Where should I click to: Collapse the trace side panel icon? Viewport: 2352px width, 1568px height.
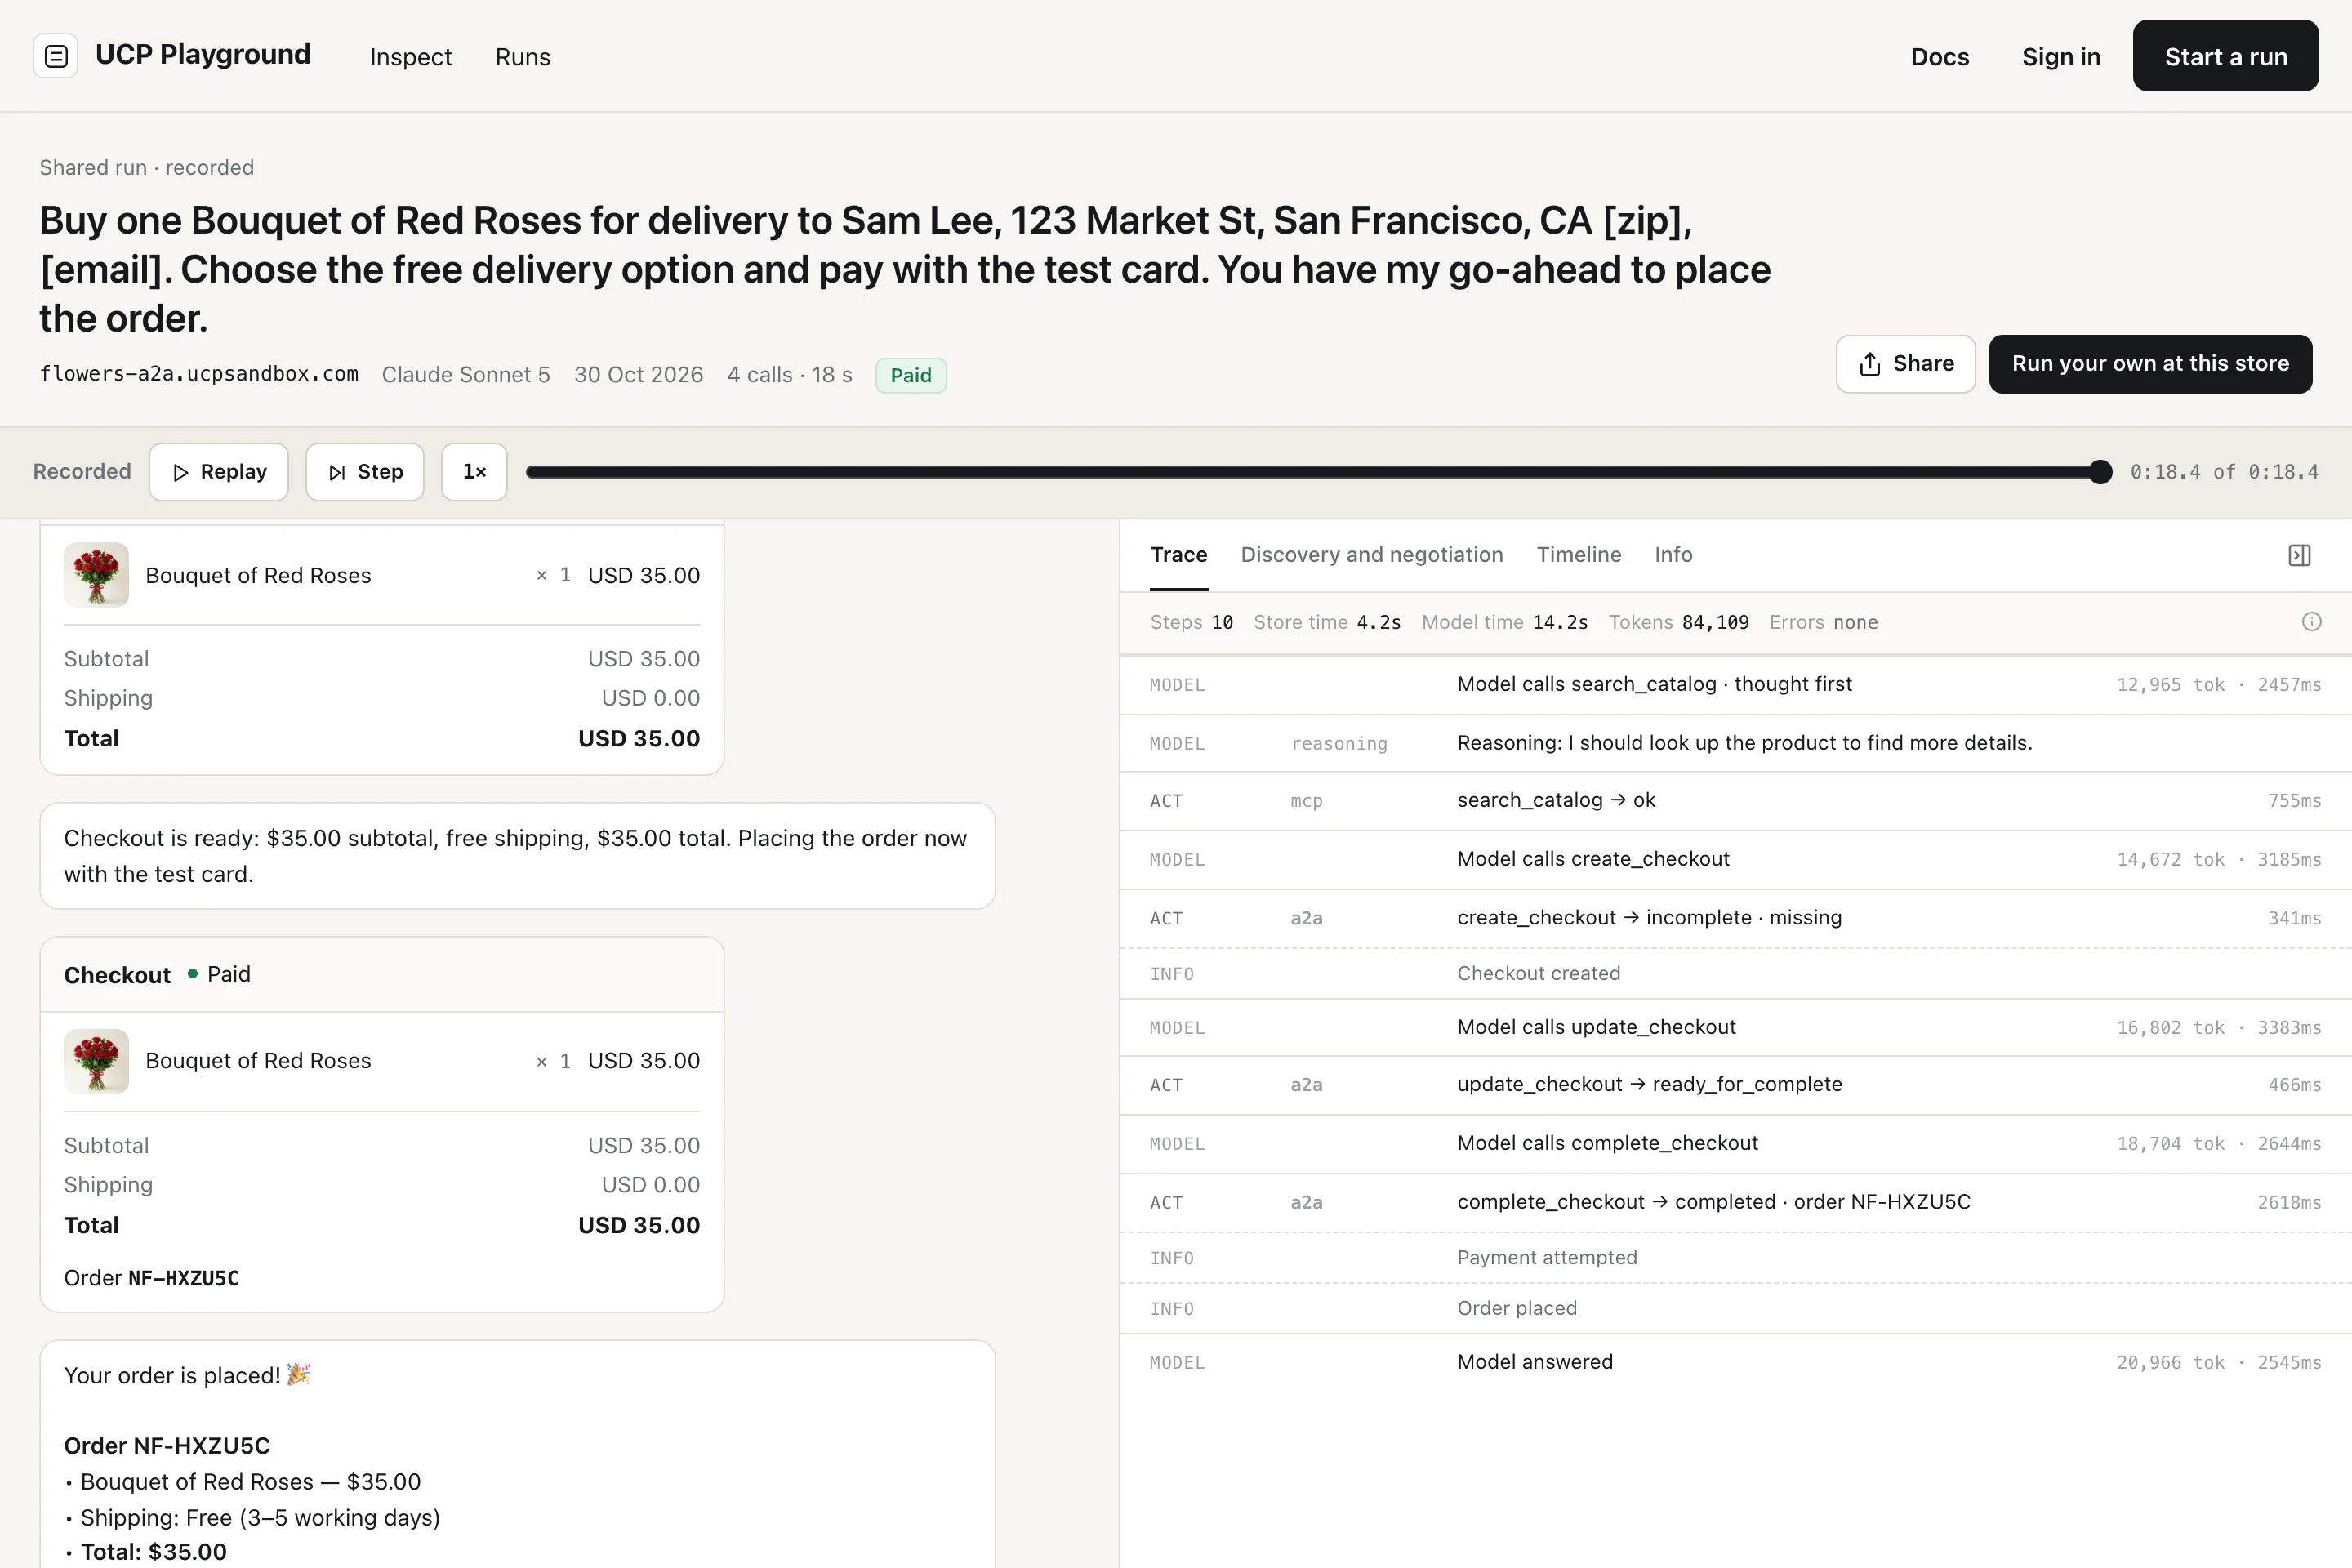tap(2299, 555)
